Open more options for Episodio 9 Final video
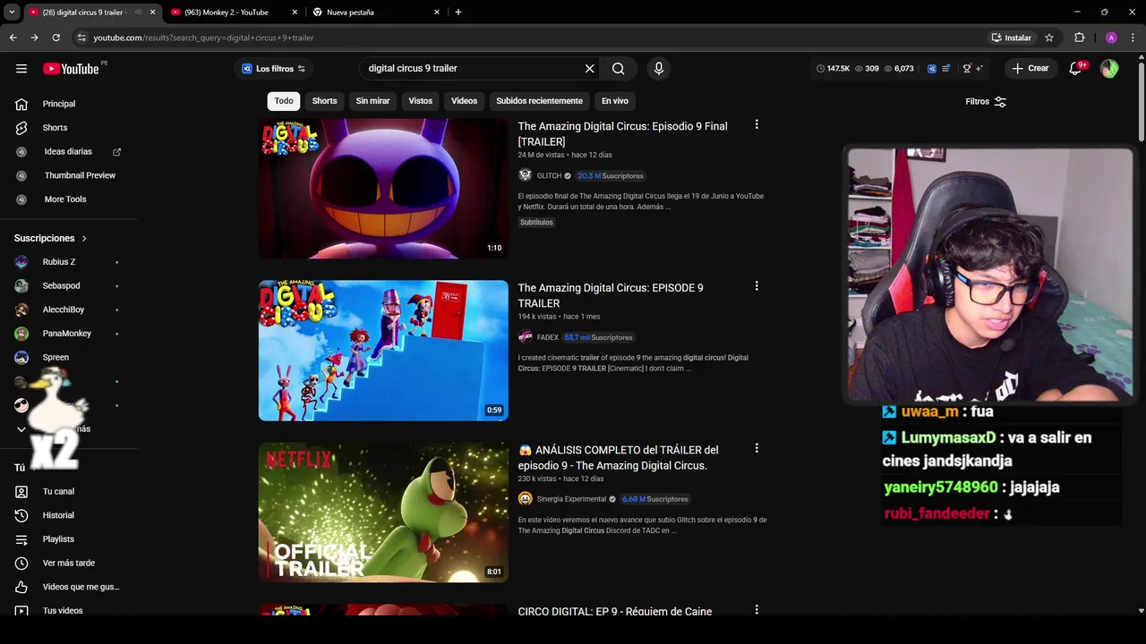 (x=757, y=125)
